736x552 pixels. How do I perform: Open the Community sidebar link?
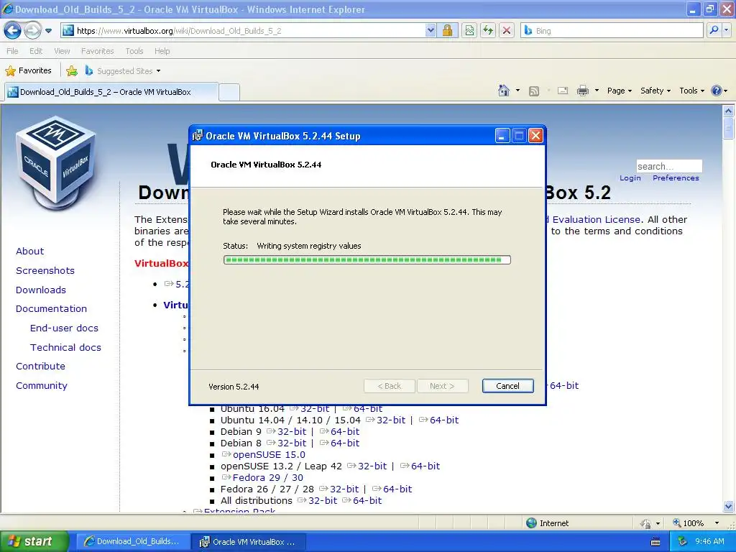click(x=41, y=385)
